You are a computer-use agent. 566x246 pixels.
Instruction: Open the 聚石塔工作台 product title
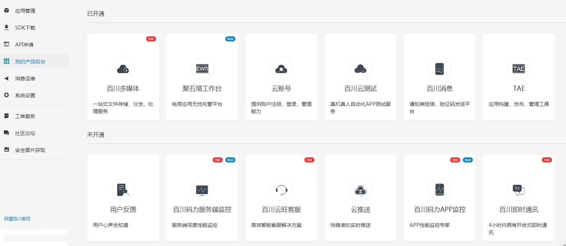click(x=202, y=89)
